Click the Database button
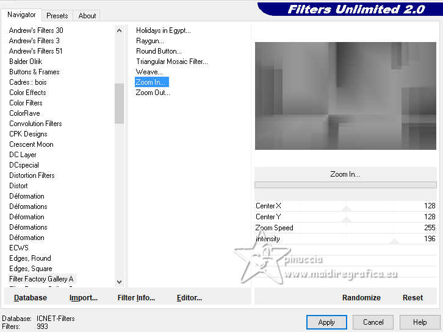Viewport: 443px width, 332px height. click(31, 298)
